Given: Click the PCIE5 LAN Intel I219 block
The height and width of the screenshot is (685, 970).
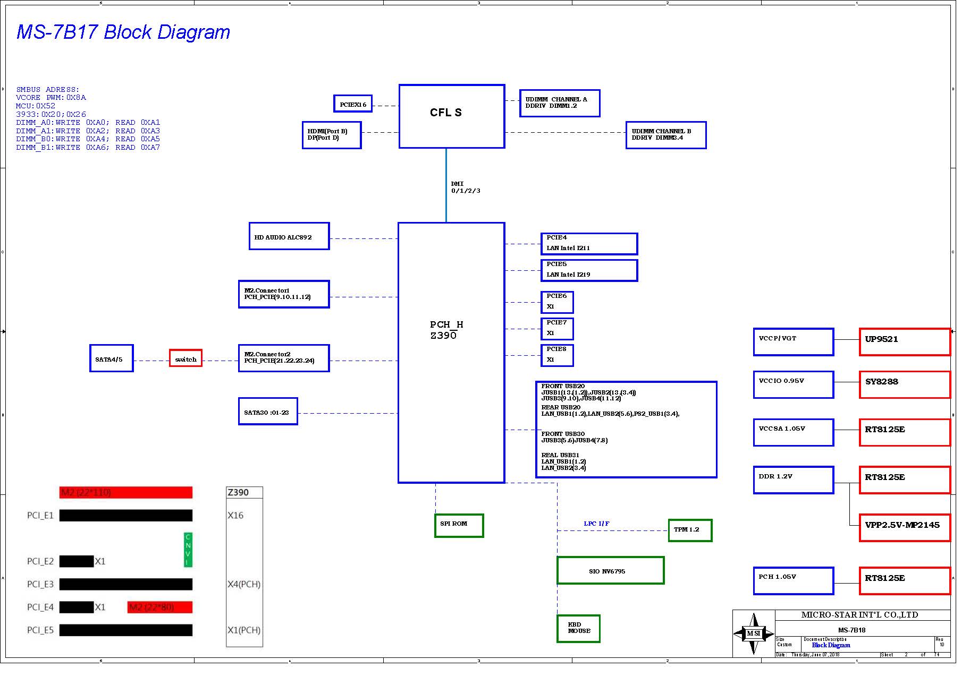Looking at the screenshot, I should pos(589,270).
